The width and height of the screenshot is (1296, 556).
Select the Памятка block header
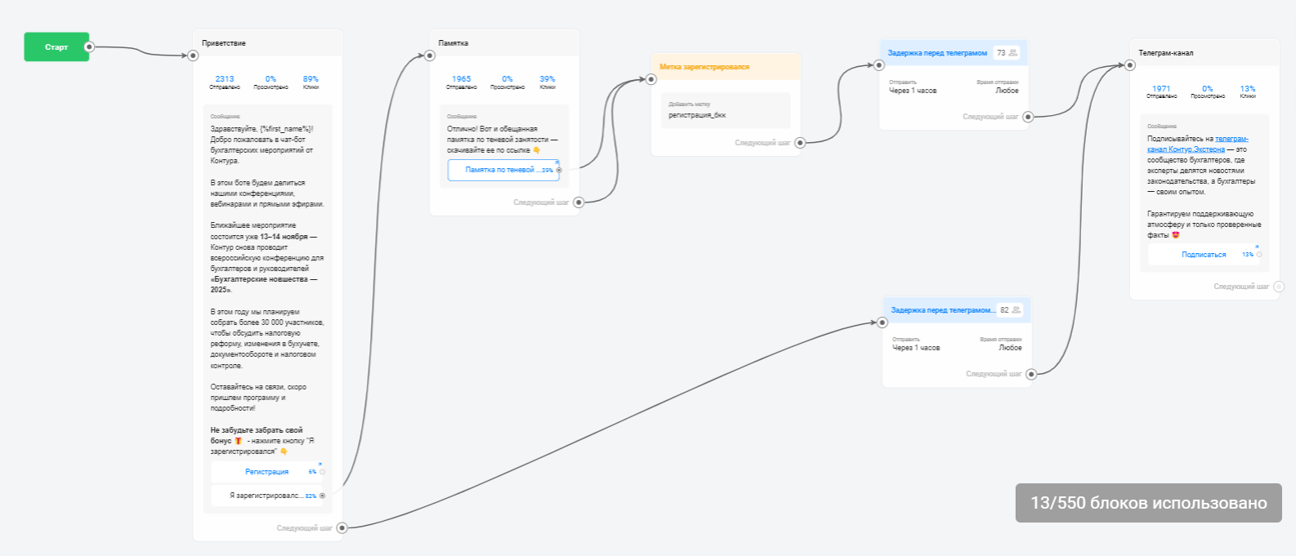click(x=504, y=43)
